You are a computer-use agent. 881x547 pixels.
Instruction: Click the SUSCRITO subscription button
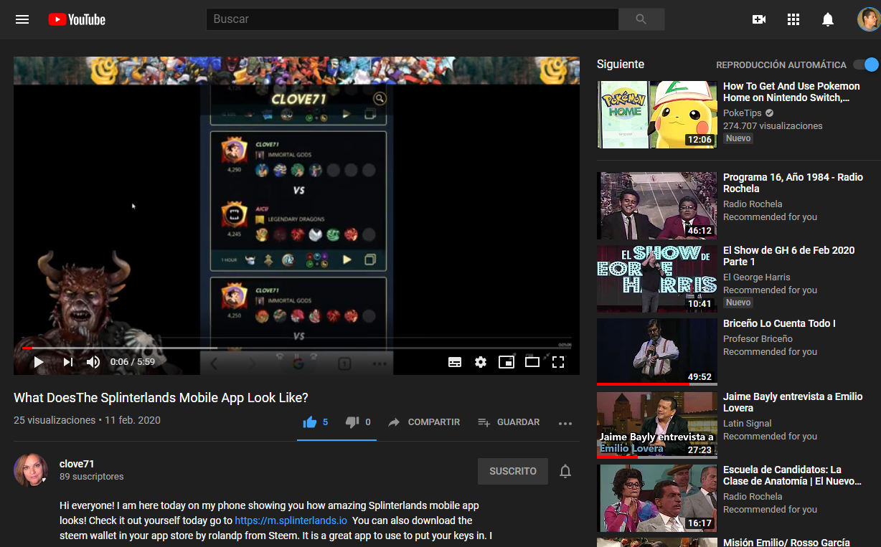click(x=513, y=471)
